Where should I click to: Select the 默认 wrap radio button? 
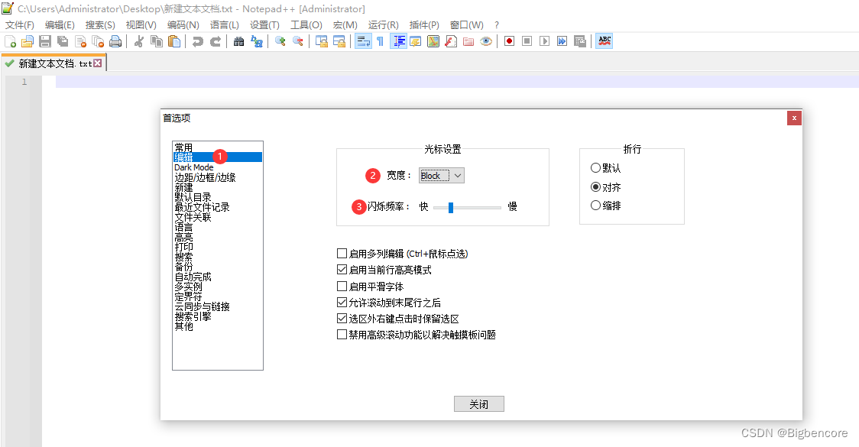tap(596, 167)
